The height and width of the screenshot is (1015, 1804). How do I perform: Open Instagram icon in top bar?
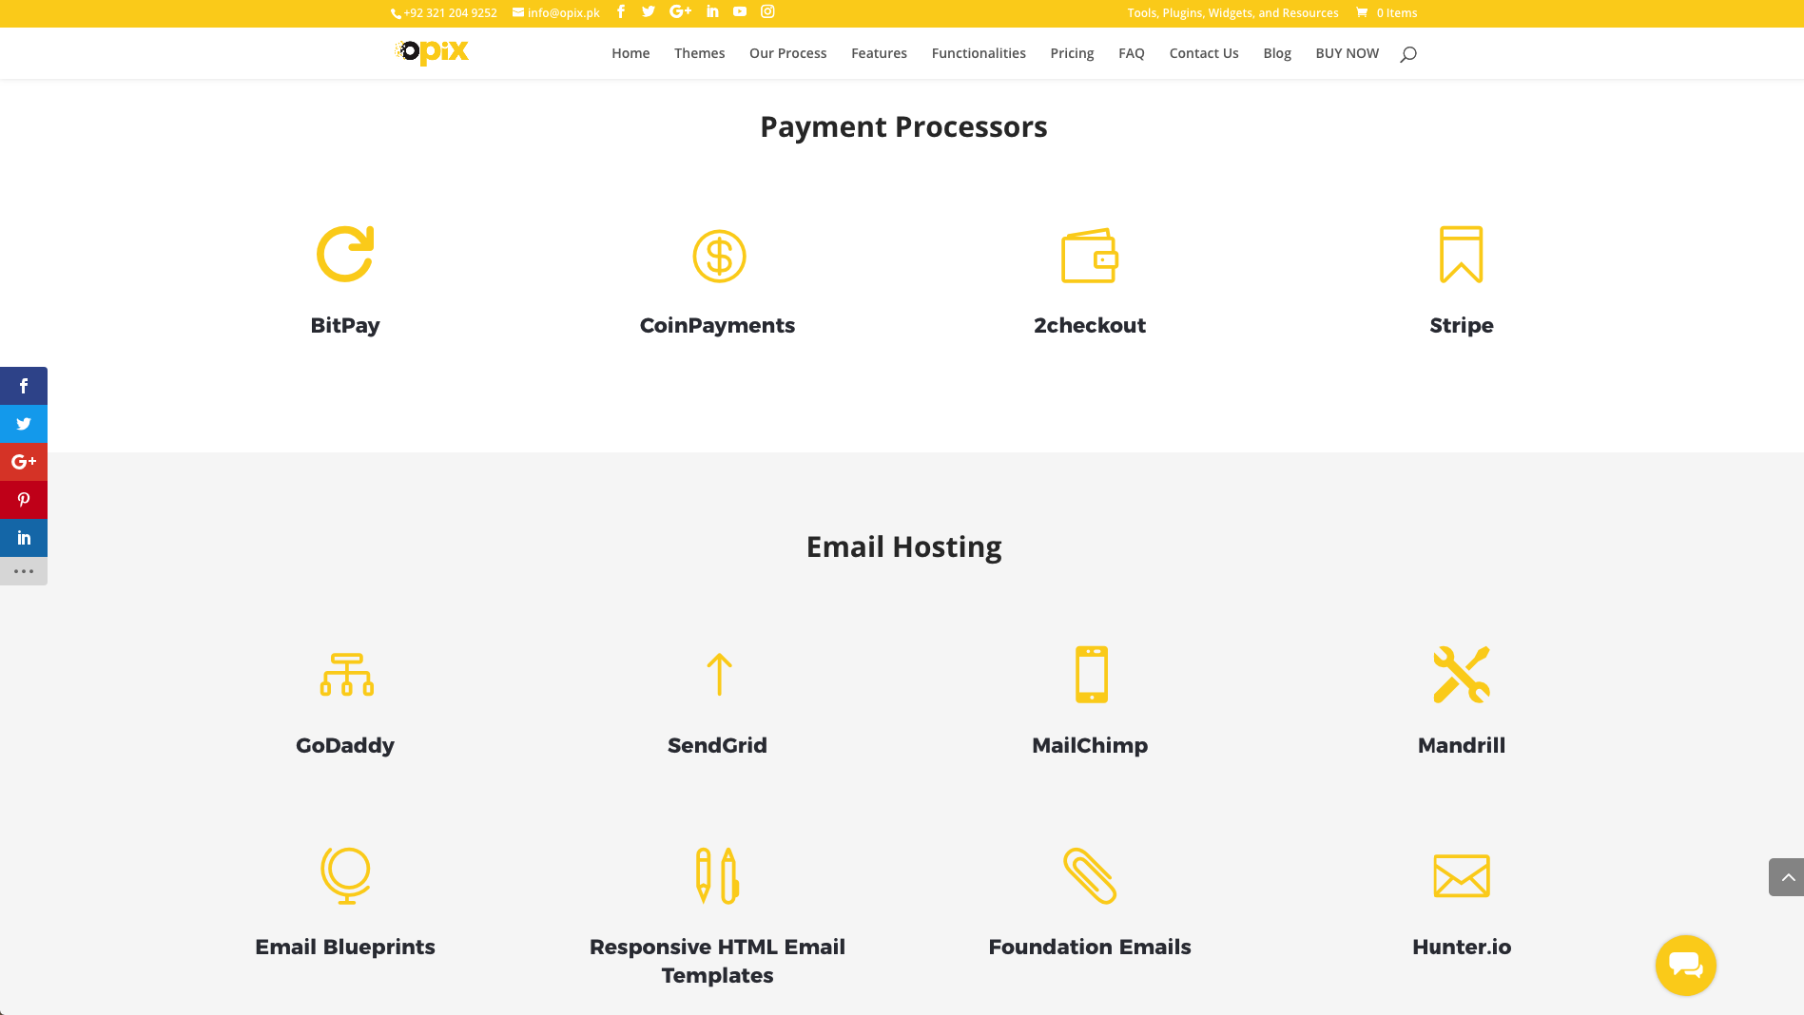pos(767,12)
